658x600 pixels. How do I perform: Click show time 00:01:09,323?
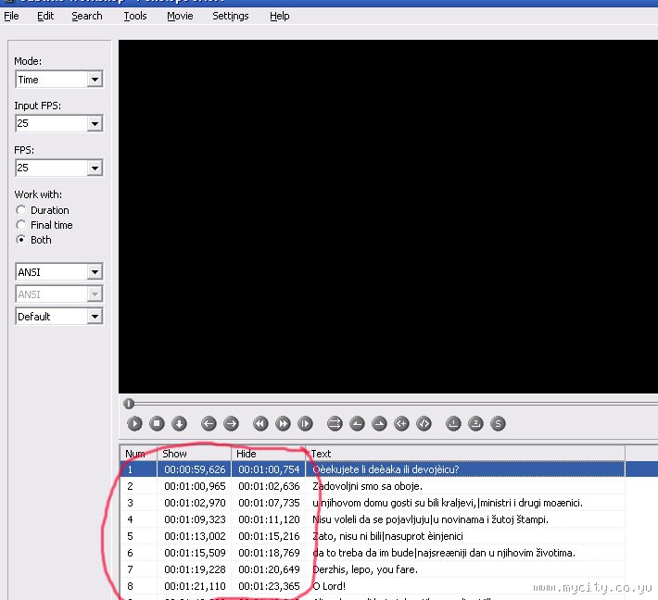[x=195, y=519]
